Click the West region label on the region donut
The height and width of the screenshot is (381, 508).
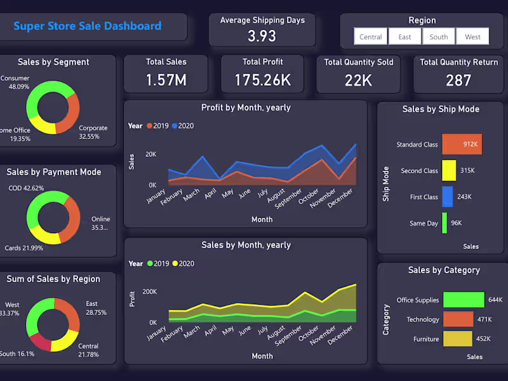click(x=10, y=309)
